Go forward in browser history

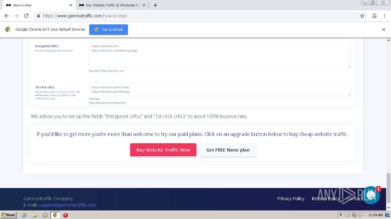point(16,16)
